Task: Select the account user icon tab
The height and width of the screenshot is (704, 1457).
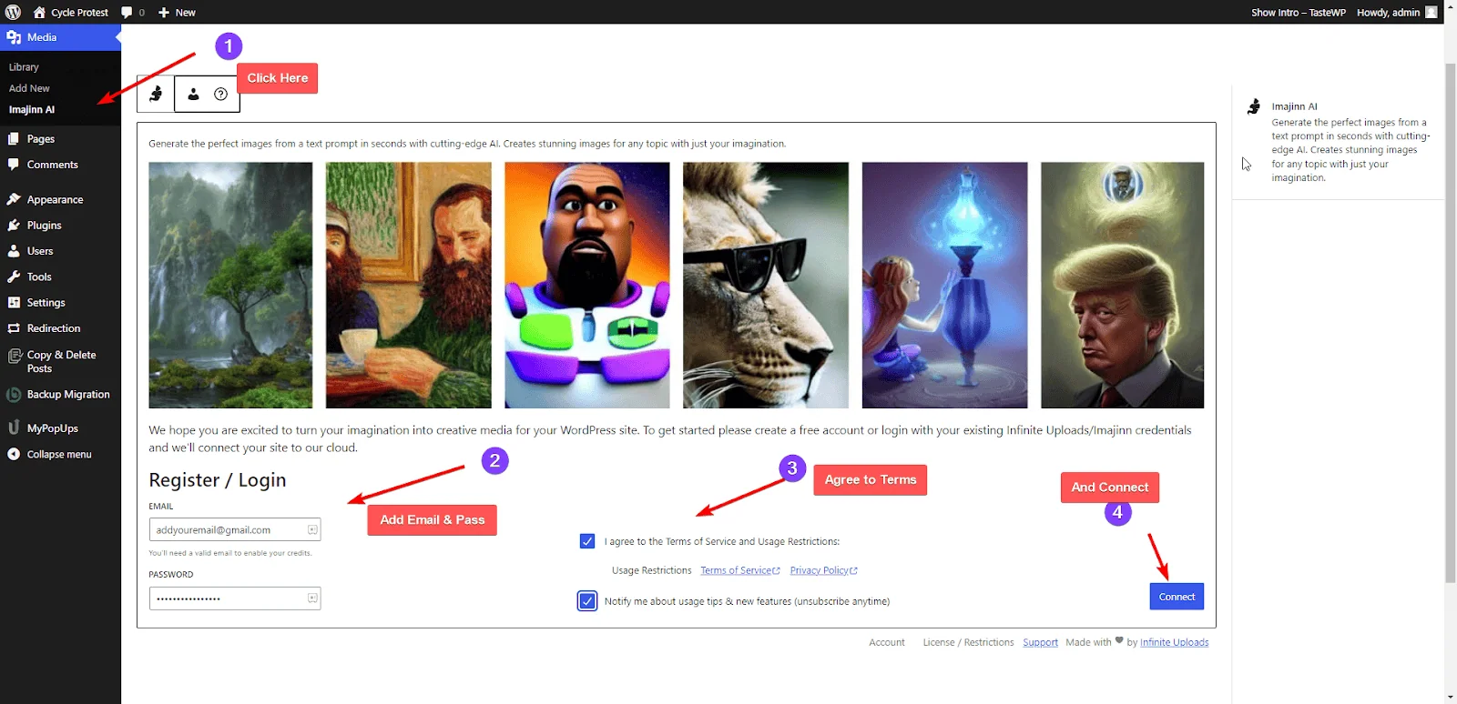Action: pos(193,94)
